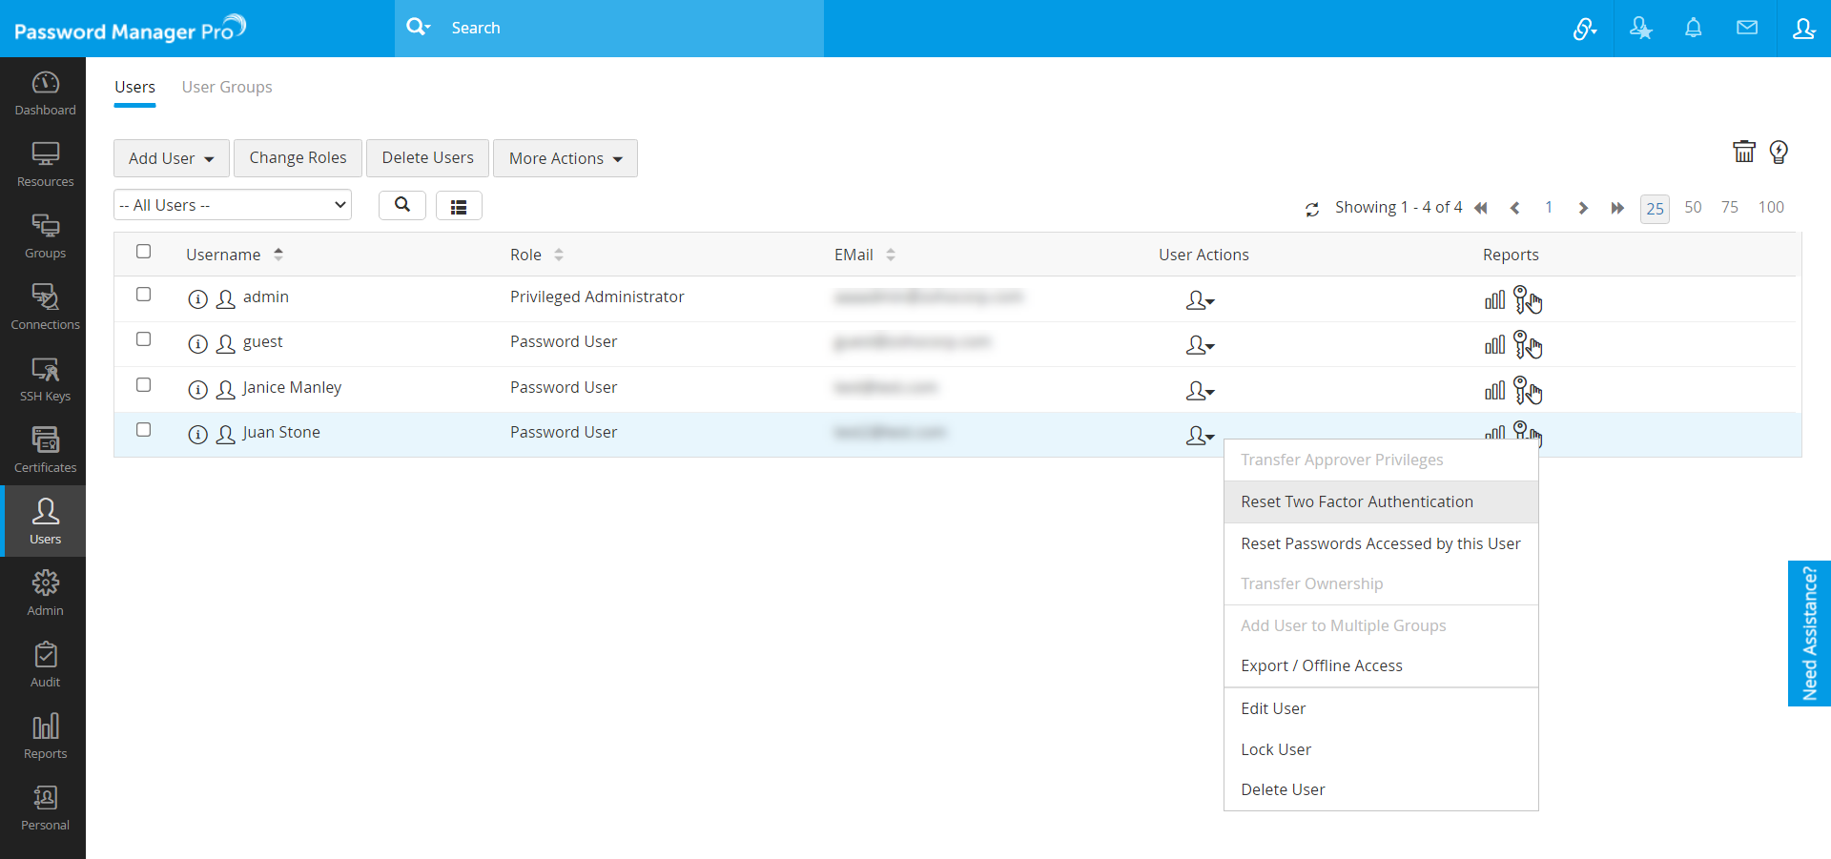Open the Groups sidebar section
1831x859 pixels.
[45, 236]
